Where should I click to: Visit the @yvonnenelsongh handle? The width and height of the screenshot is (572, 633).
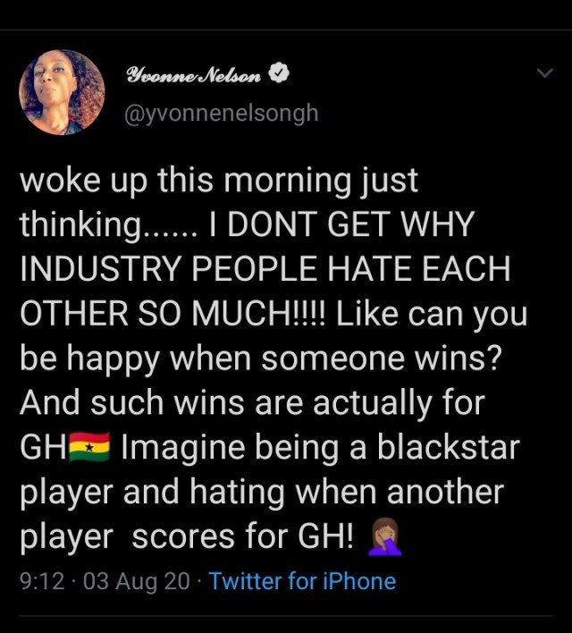222,114
